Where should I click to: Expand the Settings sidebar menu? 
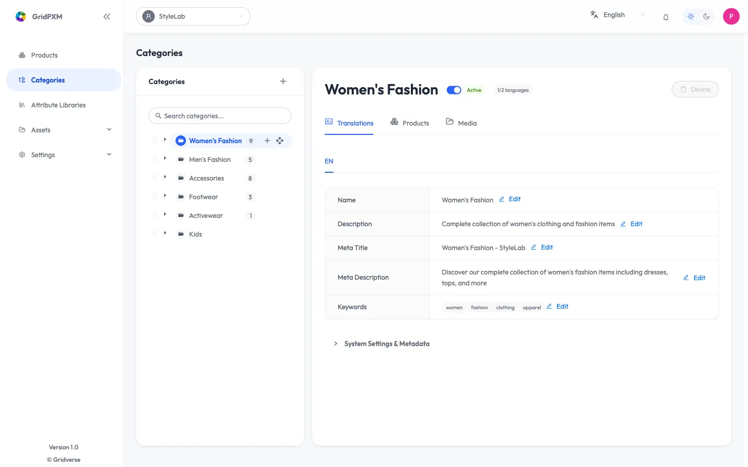point(63,155)
